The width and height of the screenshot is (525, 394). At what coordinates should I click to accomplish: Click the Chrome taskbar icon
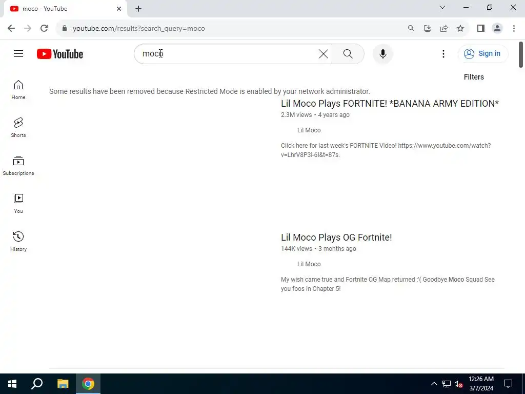(x=88, y=384)
